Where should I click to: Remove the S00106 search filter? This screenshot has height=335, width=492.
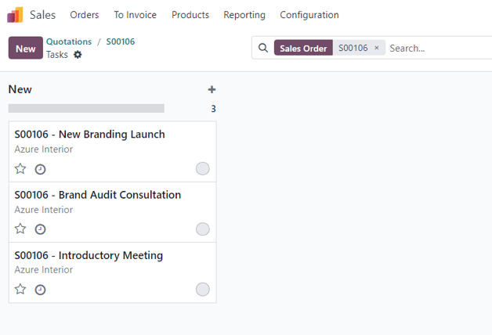(376, 48)
